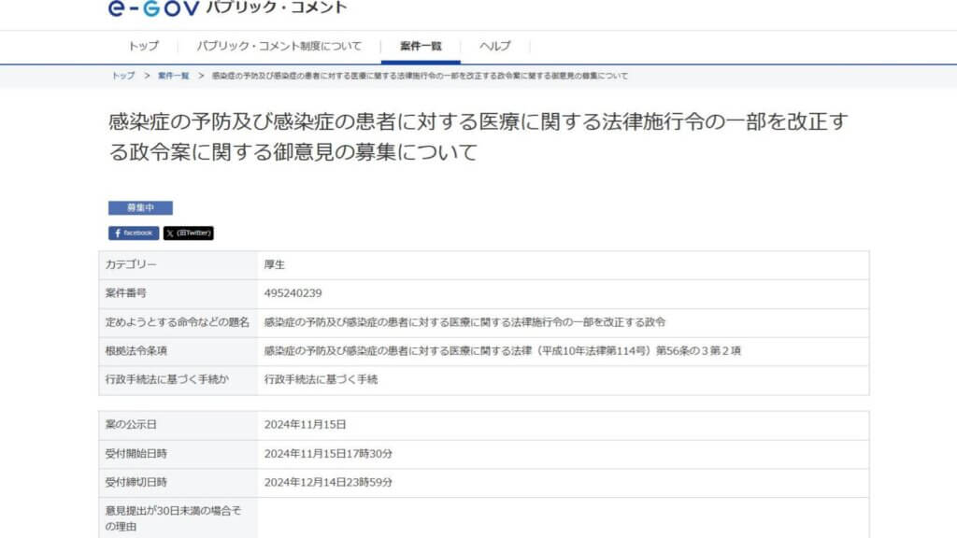Screen dimensions: 957x538
Task: Share the page on X (旧Twitter)
Action: 188,233
